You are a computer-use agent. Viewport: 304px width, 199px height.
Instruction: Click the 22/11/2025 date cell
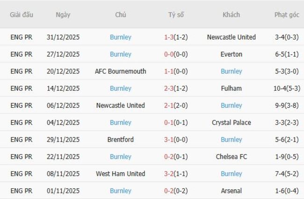(63, 157)
